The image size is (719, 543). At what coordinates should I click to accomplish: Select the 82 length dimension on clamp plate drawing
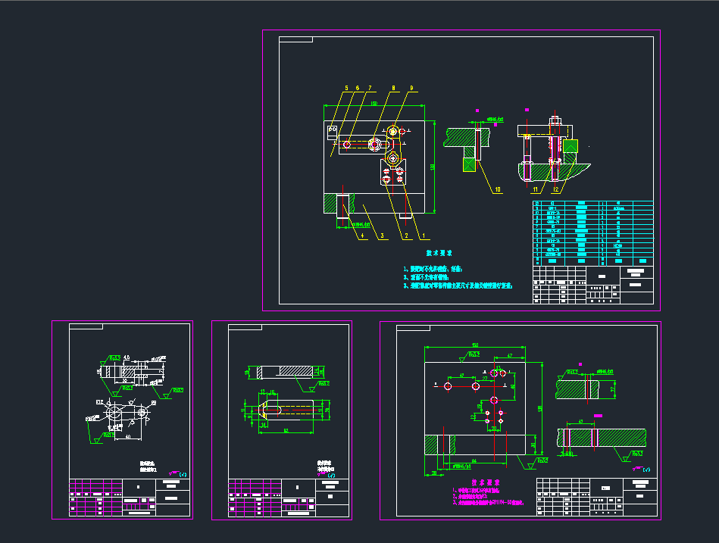click(286, 431)
